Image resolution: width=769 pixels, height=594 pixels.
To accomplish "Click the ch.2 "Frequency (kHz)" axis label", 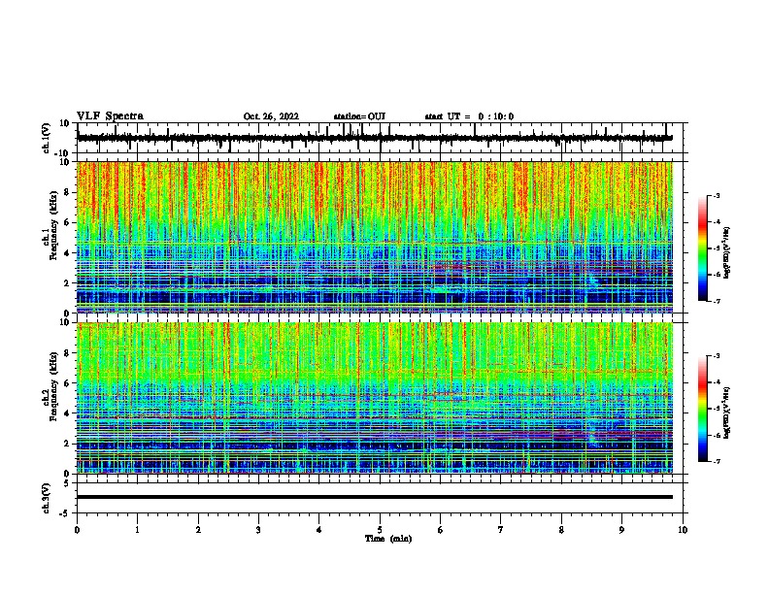I will (x=53, y=386).
